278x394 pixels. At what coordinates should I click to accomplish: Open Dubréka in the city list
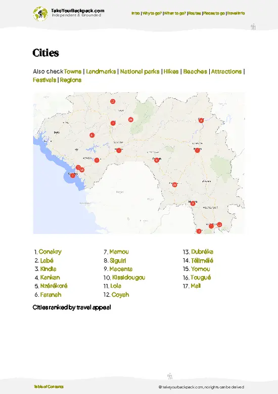(x=202, y=252)
